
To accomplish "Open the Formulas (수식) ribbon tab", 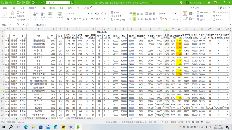I will tap(43, 8).
